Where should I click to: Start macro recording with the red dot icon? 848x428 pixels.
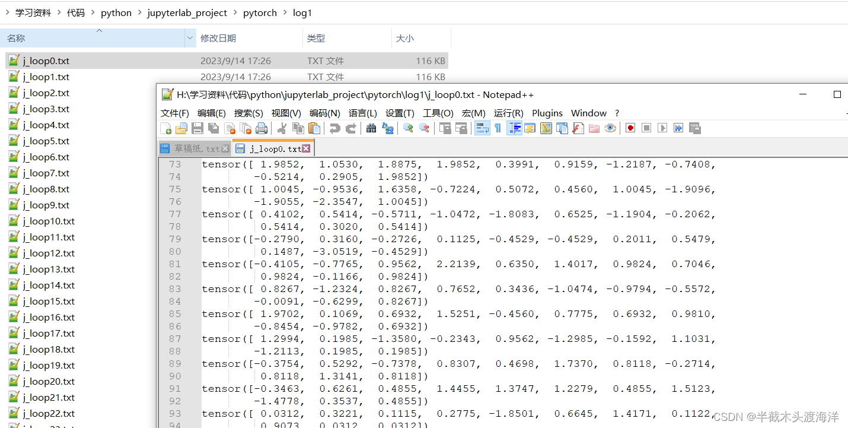(630, 128)
